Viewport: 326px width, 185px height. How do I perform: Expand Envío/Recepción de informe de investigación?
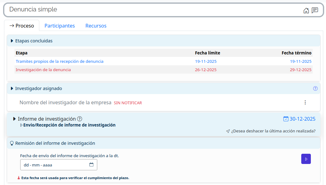21,125
